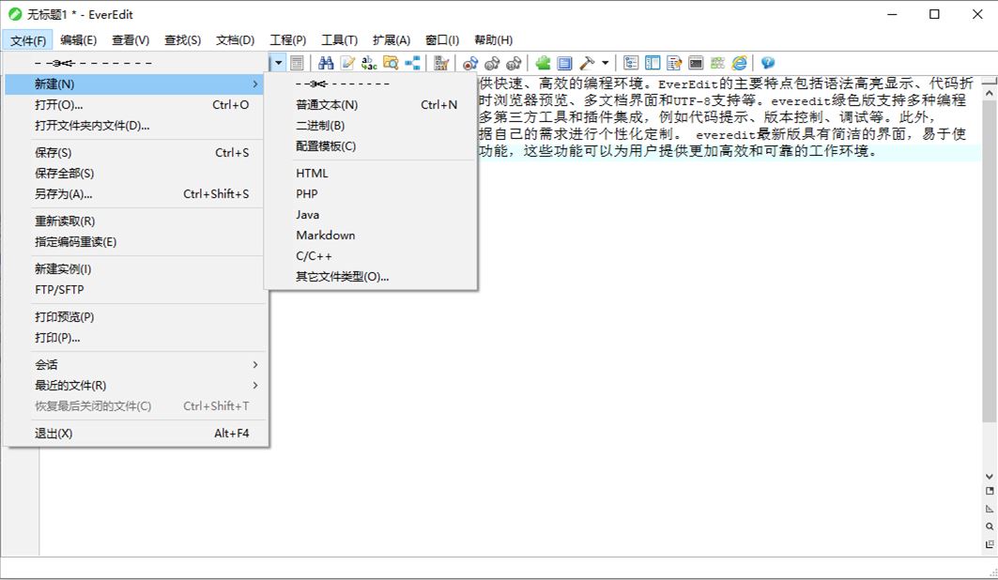Expand the 会话 submenu

coord(134,365)
